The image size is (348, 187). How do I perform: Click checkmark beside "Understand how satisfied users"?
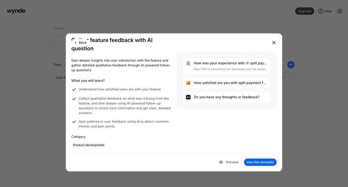pyautogui.click(x=74, y=89)
